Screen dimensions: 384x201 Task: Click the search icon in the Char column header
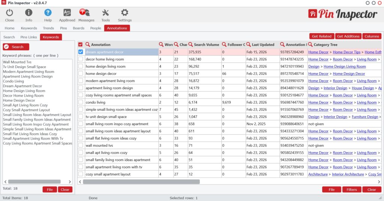pos(176,45)
